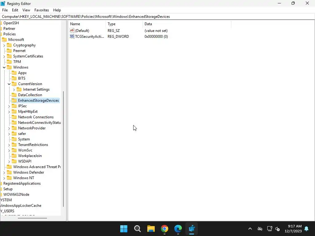This screenshot has width=315, height=236.
Task: Click the Registry Editor taskbar icon
Action: (192, 229)
